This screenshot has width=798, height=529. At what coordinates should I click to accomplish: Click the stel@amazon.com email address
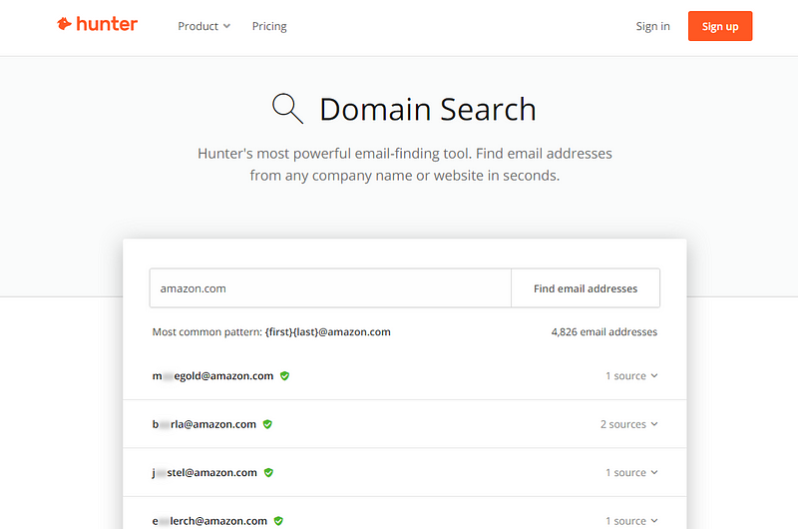204,472
